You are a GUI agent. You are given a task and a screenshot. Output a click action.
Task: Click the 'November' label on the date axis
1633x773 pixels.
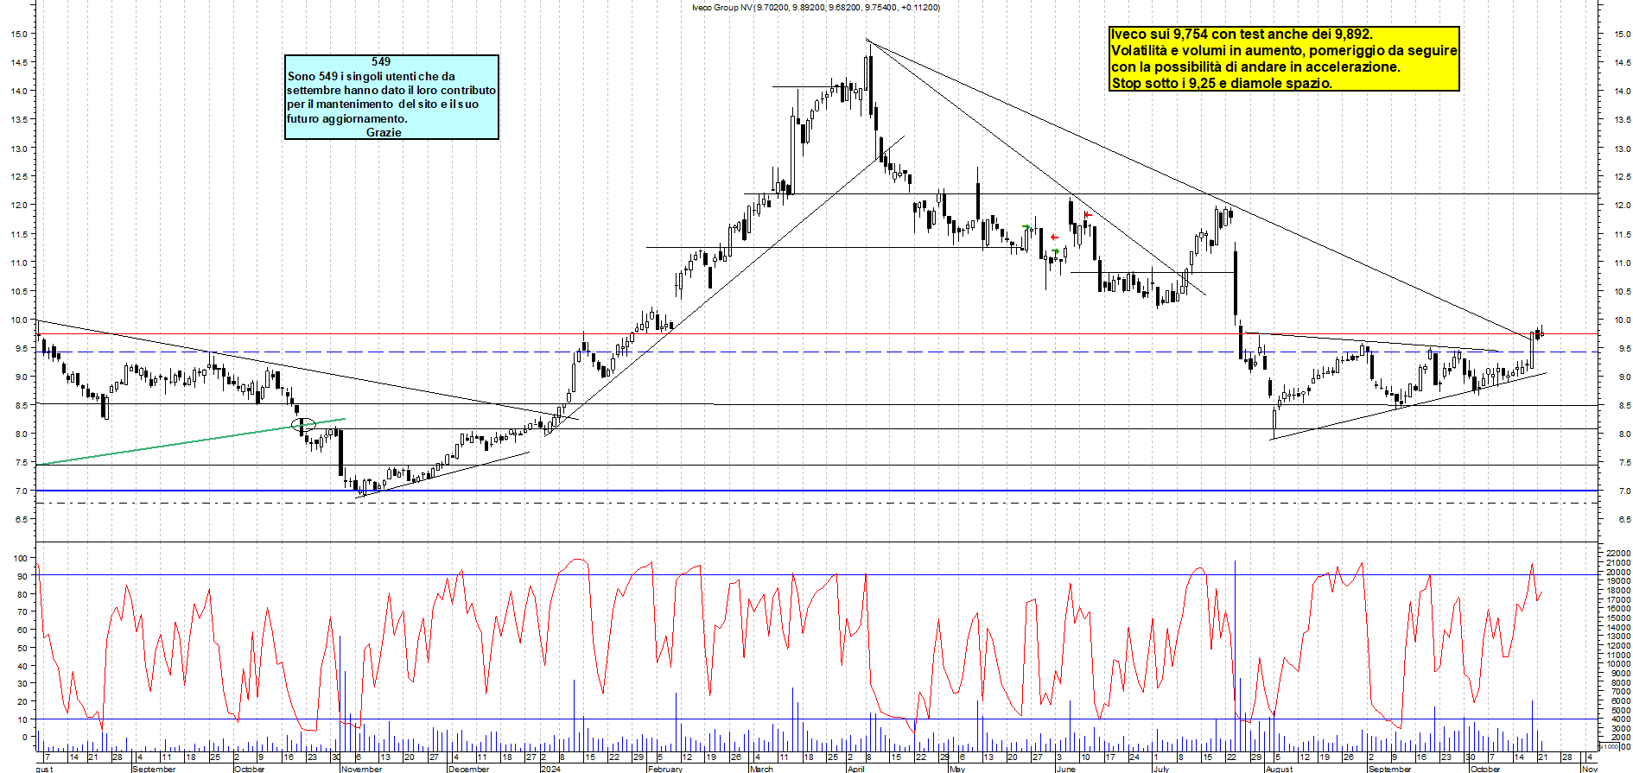click(x=361, y=769)
